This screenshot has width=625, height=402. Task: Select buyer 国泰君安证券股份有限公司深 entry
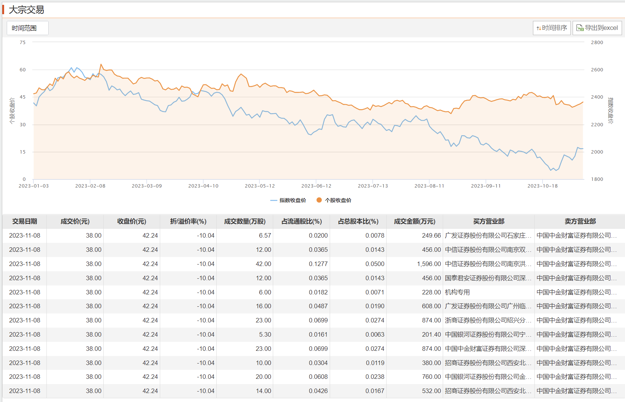coord(488,278)
